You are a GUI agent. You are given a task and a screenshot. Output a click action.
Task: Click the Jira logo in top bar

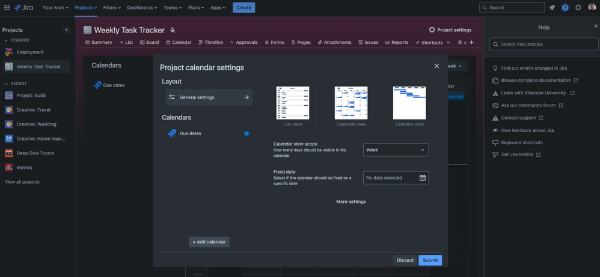click(x=23, y=8)
